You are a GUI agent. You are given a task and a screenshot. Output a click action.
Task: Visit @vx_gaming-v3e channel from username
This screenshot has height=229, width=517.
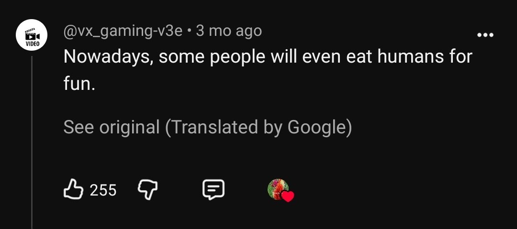(123, 31)
